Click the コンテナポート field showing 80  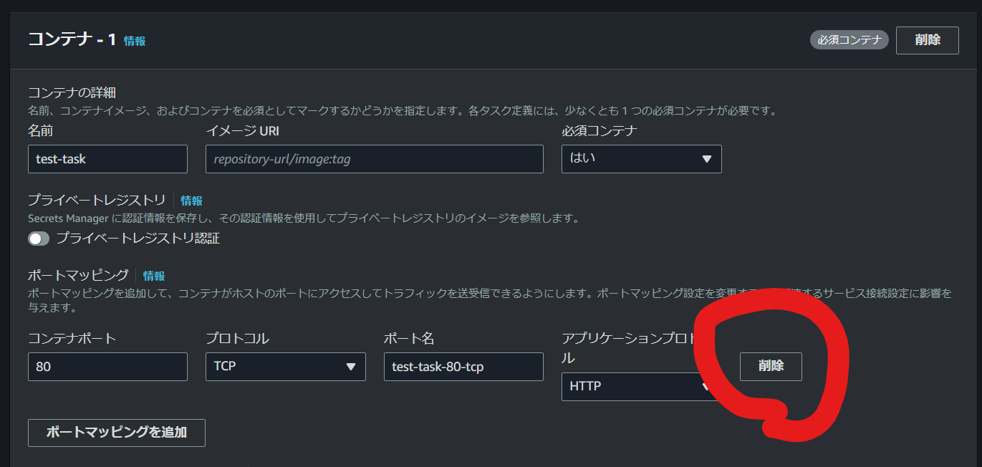(x=107, y=366)
